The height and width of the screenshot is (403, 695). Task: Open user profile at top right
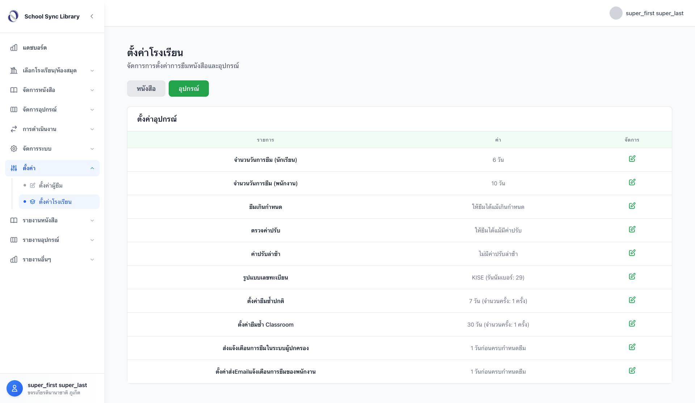(646, 13)
